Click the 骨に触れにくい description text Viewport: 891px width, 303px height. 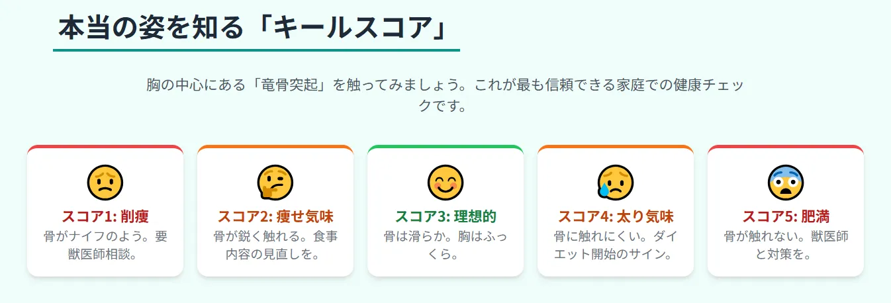click(x=616, y=245)
